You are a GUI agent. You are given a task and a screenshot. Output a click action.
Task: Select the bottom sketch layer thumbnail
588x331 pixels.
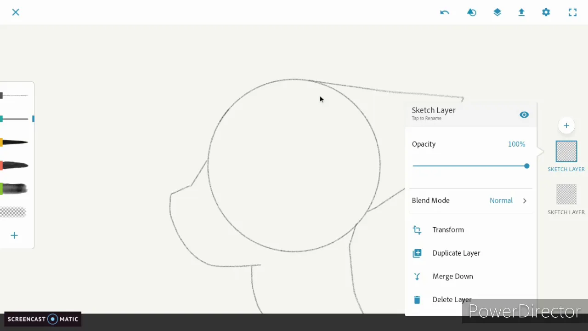[x=566, y=194]
